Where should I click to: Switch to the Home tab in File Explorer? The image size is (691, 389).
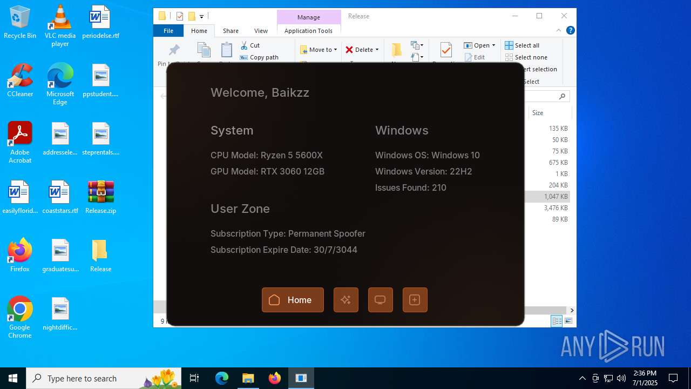199,31
